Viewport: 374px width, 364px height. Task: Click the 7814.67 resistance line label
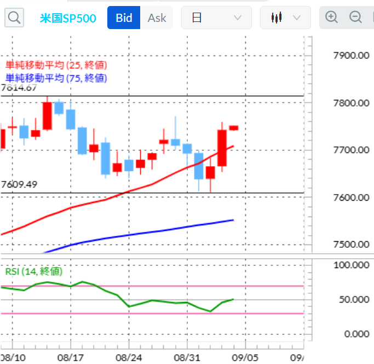tap(19, 88)
